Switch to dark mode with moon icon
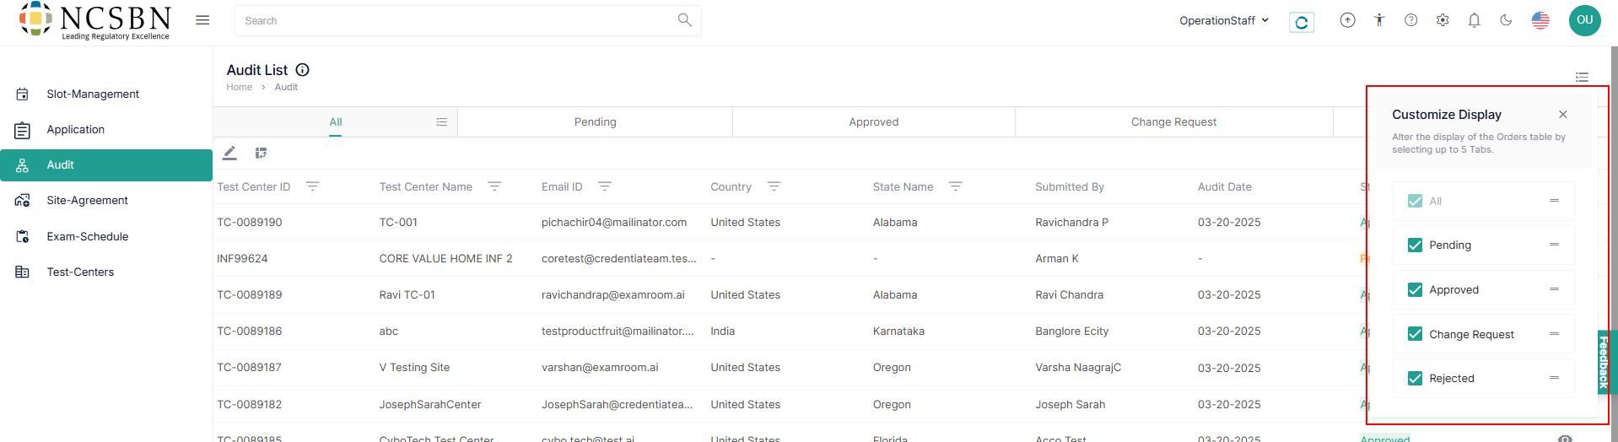1618x442 pixels. coord(1506,20)
